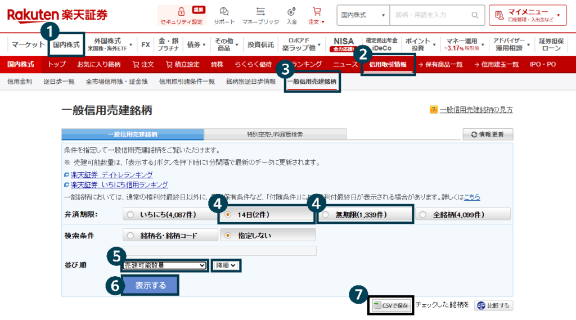Open the 金・銀 プラチナ menu item
Screen dimensions: 576x320
(168, 44)
